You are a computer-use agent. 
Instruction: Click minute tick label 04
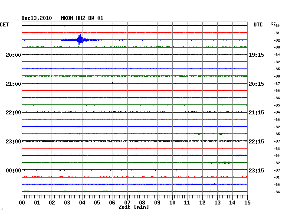pyautogui.click(x=82, y=203)
